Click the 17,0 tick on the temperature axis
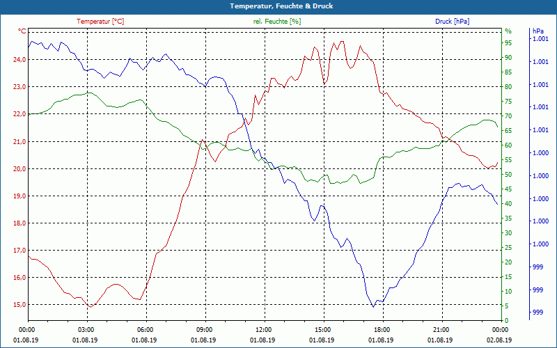557x348 pixels. 19,251
